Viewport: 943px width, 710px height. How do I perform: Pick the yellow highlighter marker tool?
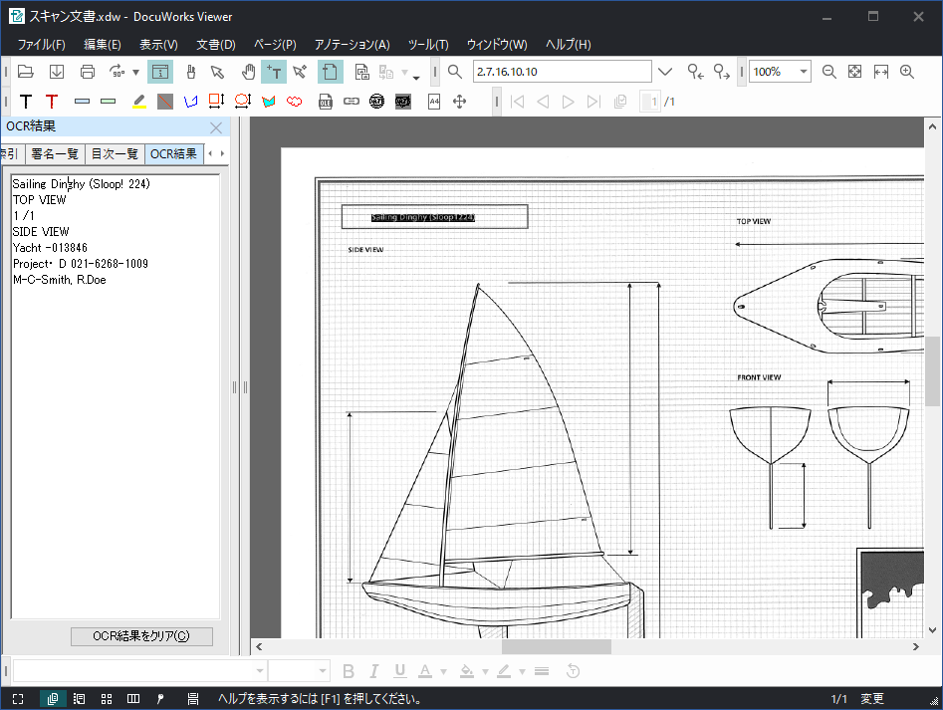(139, 102)
